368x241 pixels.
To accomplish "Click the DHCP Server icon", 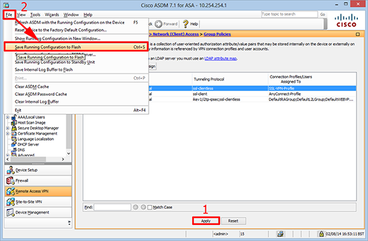I will 14,144.
